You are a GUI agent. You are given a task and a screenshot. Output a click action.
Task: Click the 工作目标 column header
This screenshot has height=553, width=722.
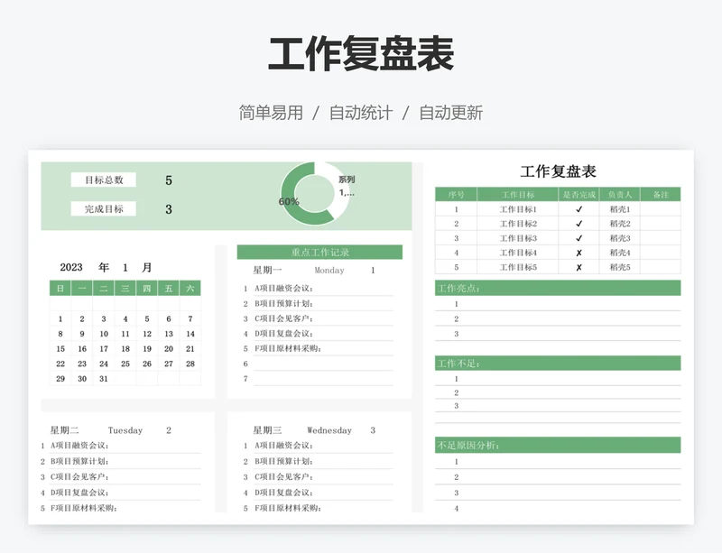pyautogui.click(x=518, y=194)
